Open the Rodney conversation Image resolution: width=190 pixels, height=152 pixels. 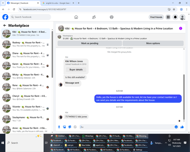coord(25,44)
